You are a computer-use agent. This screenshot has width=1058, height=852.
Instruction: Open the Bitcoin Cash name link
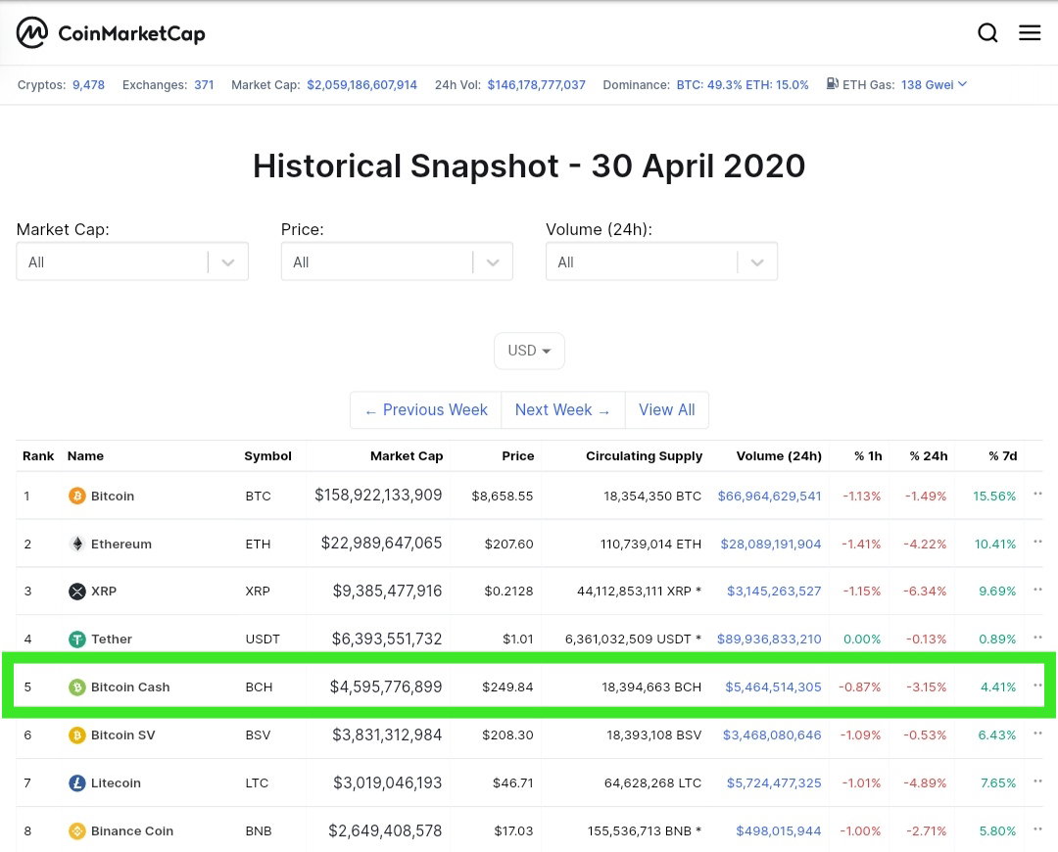tap(130, 686)
